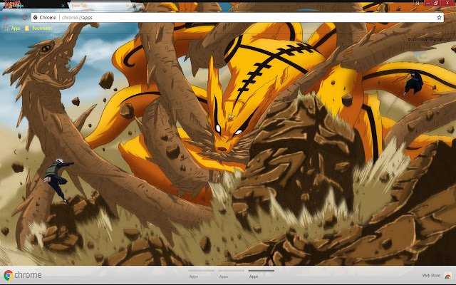The image size is (456, 285).
Task: Close the New Tab tab
Action: [128, 6]
